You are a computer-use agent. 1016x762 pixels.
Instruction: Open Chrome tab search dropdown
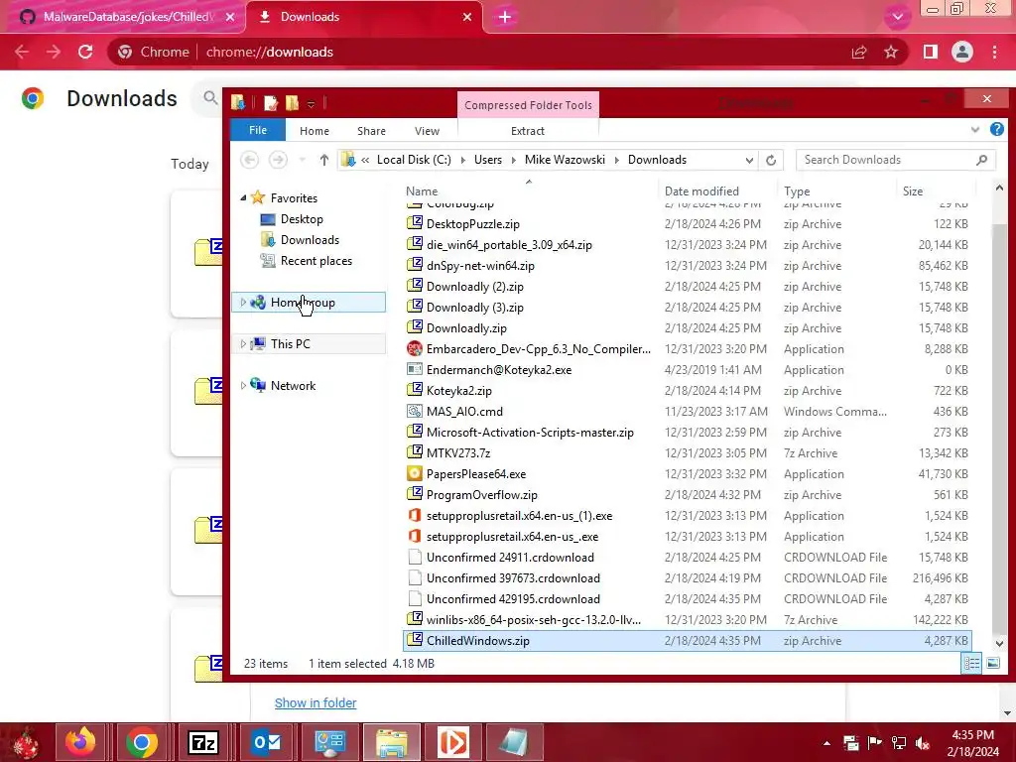click(897, 17)
